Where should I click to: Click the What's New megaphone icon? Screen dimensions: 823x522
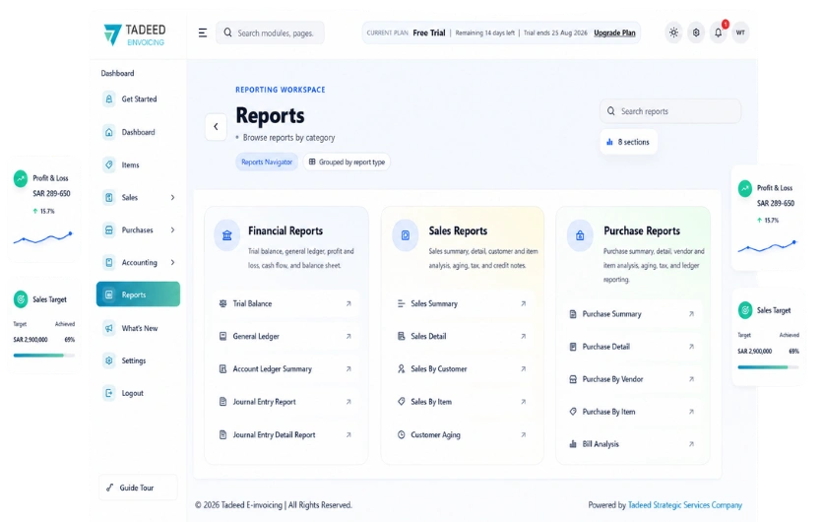pyautogui.click(x=108, y=328)
